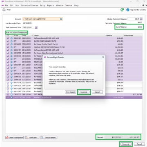Uncheck cleared box for Sales Star Australasia row
Viewport: 147px width, 147px height.
pyautogui.click(x=8, y=53)
